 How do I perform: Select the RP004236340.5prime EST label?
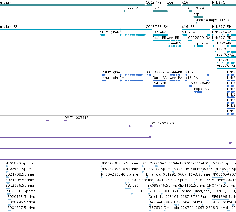point(120,174)
